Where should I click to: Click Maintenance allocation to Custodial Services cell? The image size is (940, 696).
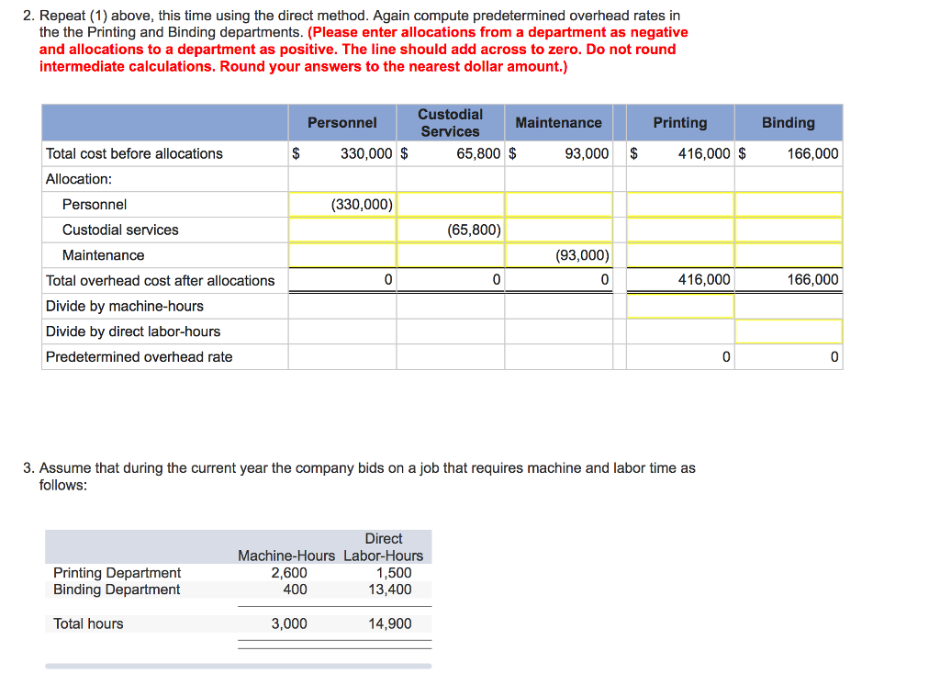pyautogui.click(x=450, y=254)
